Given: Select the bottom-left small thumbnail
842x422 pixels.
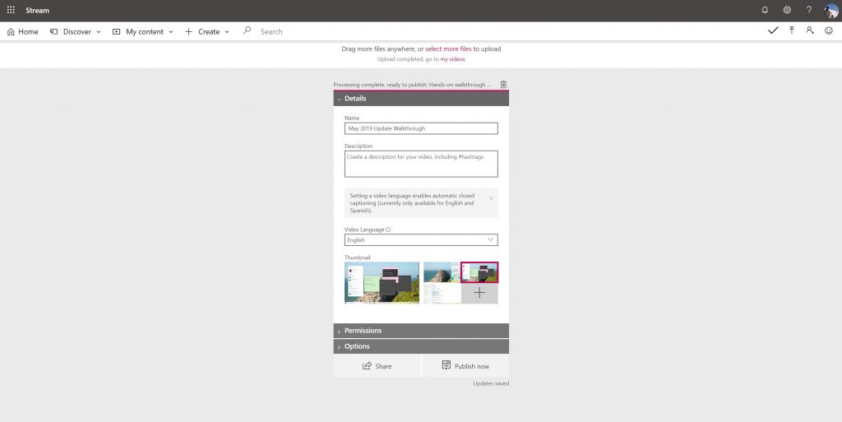Looking at the screenshot, I should [442, 294].
